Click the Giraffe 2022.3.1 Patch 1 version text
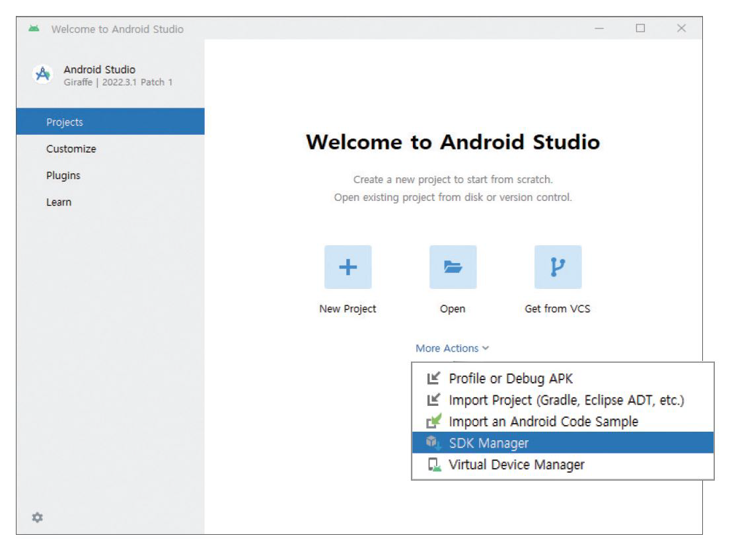 pos(118,82)
